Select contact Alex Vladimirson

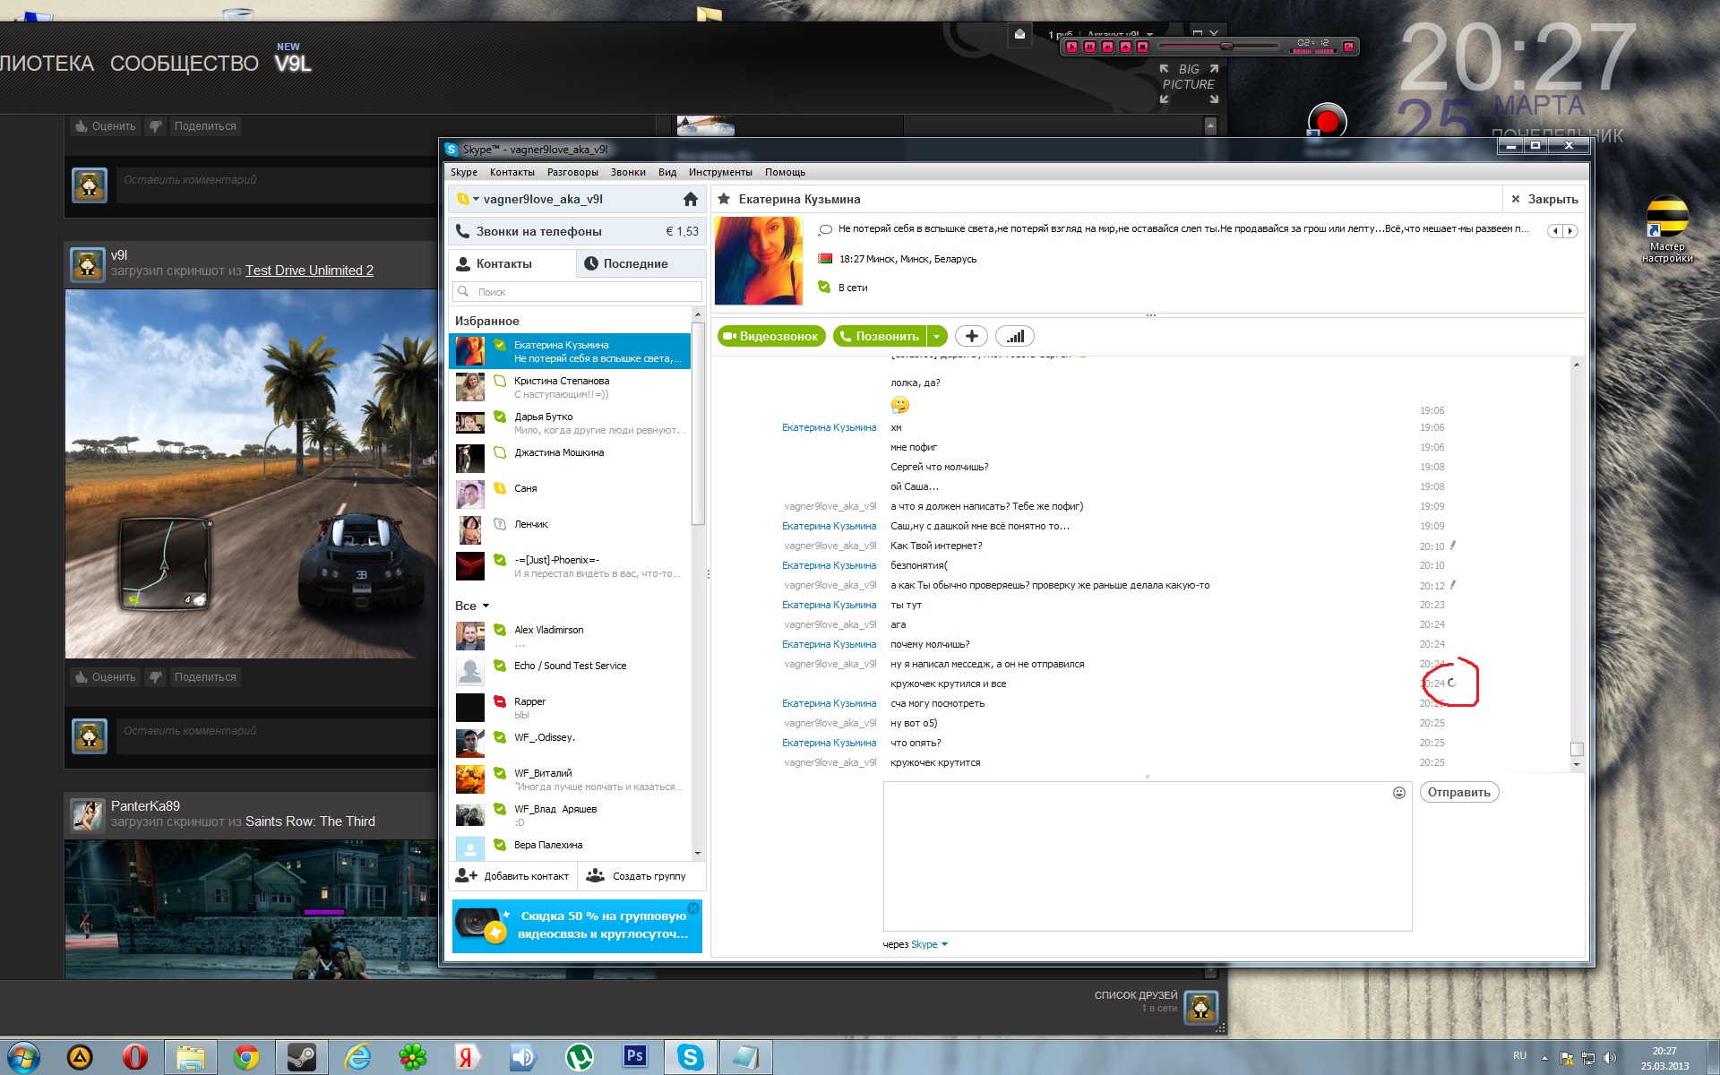(x=570, y=636)
